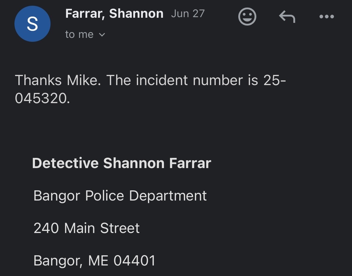Tap the 'Detective Shannon Farrar' signature name
This screenshot has height=276, width=352.
[x=122, y=163]
